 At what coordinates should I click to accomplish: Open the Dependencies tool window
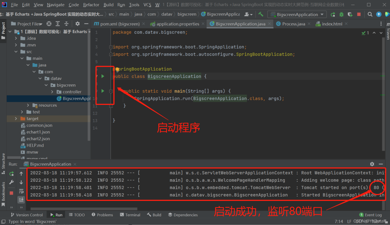click(x=183, y=215)
